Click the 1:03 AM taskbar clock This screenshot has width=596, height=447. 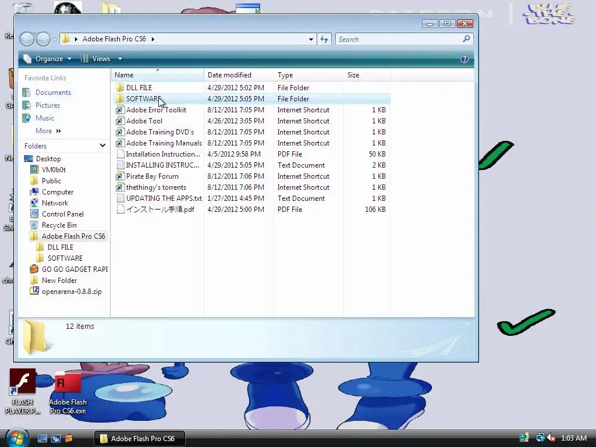573,438
